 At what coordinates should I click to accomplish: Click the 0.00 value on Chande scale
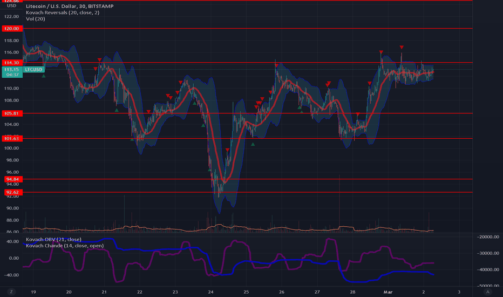[x=15, y=258]
